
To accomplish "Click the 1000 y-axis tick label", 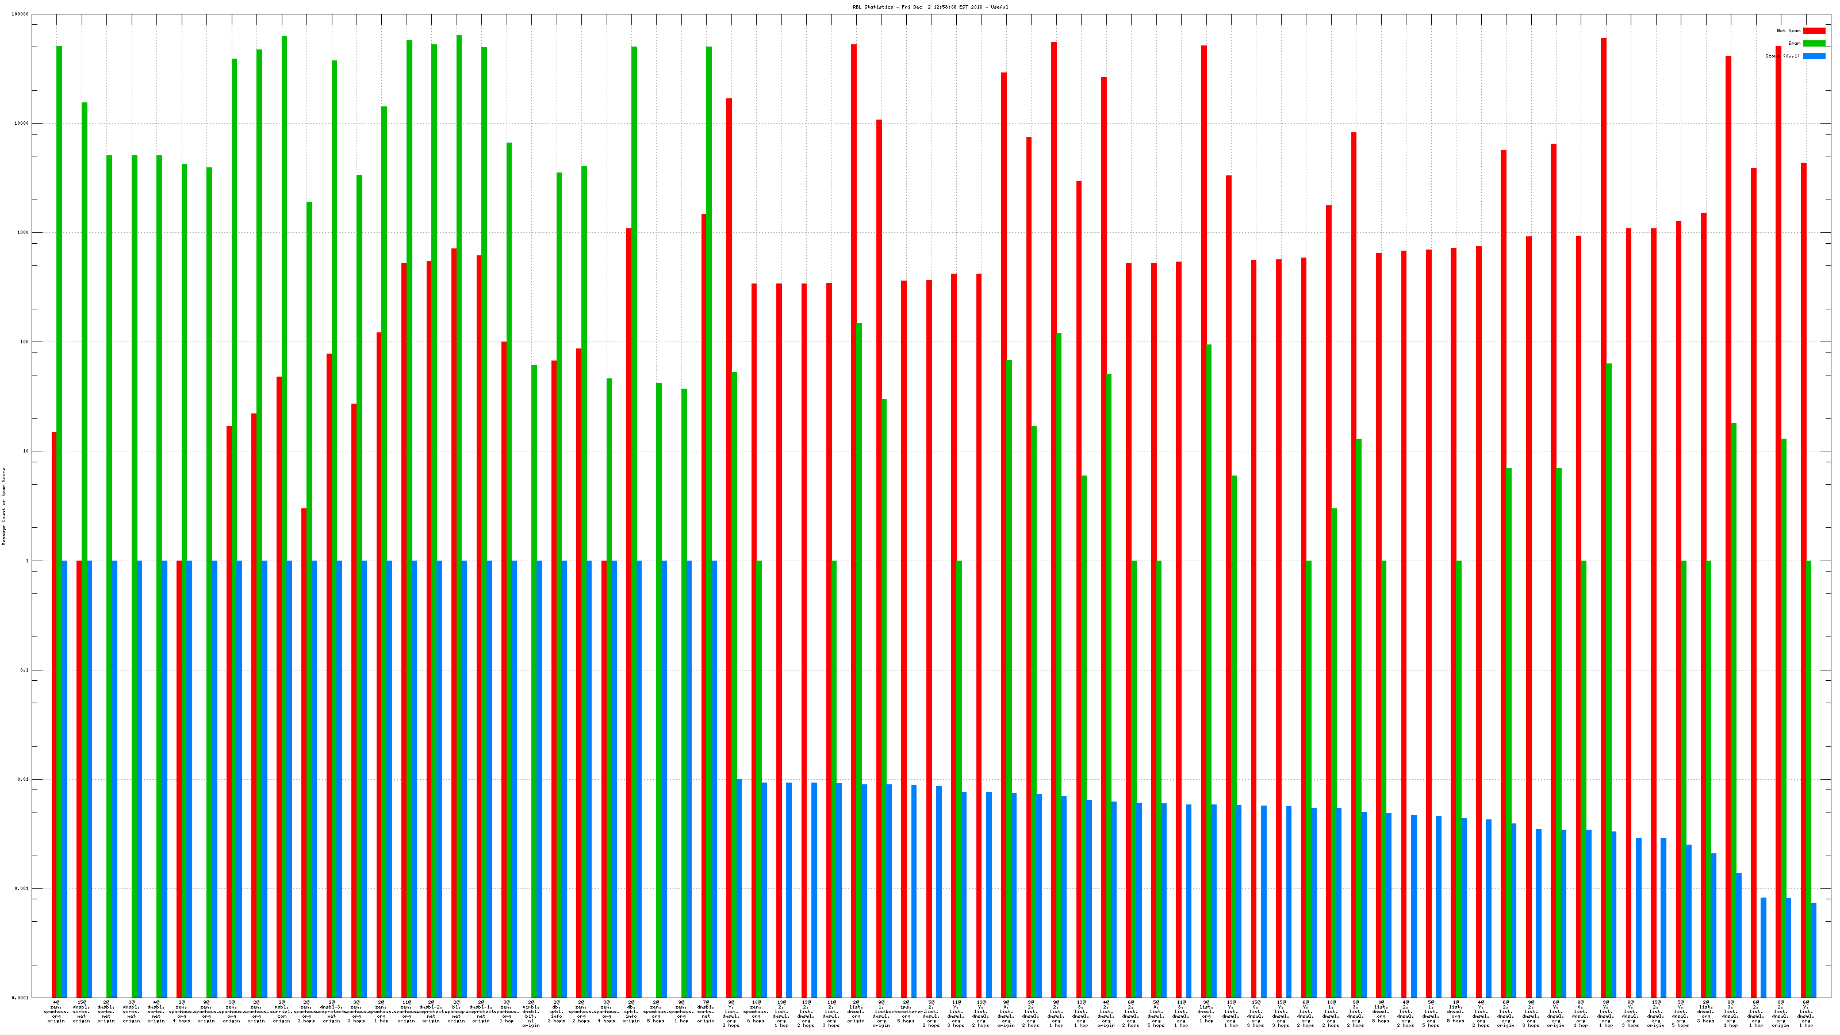I will [23, 233].
